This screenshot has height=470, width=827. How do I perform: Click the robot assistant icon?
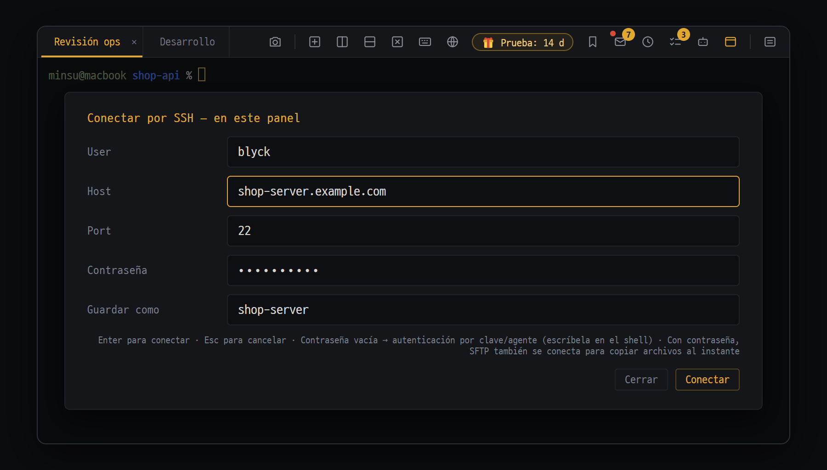[703, 42]
